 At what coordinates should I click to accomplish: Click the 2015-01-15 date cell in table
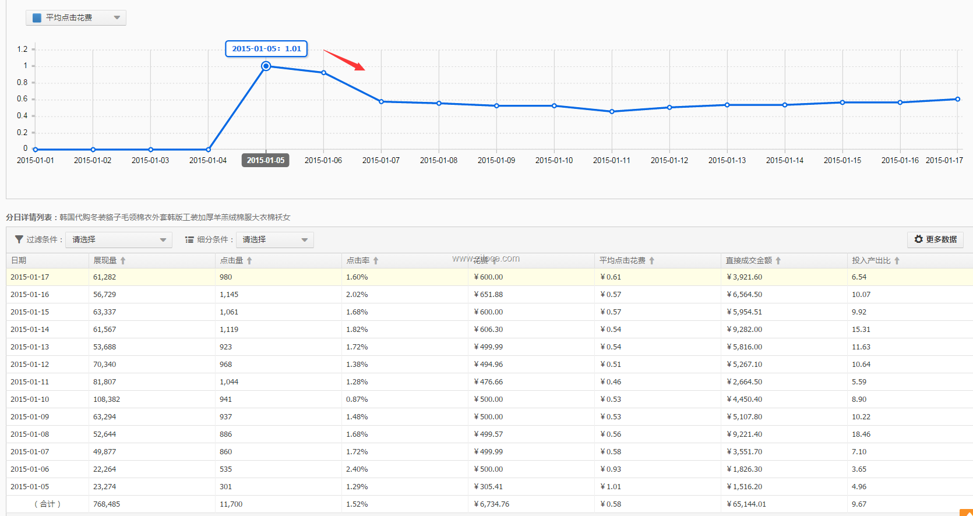click(30, 312)
